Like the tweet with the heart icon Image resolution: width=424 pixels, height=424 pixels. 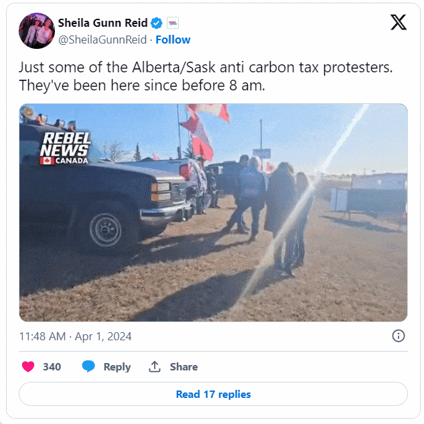(28, 366)
